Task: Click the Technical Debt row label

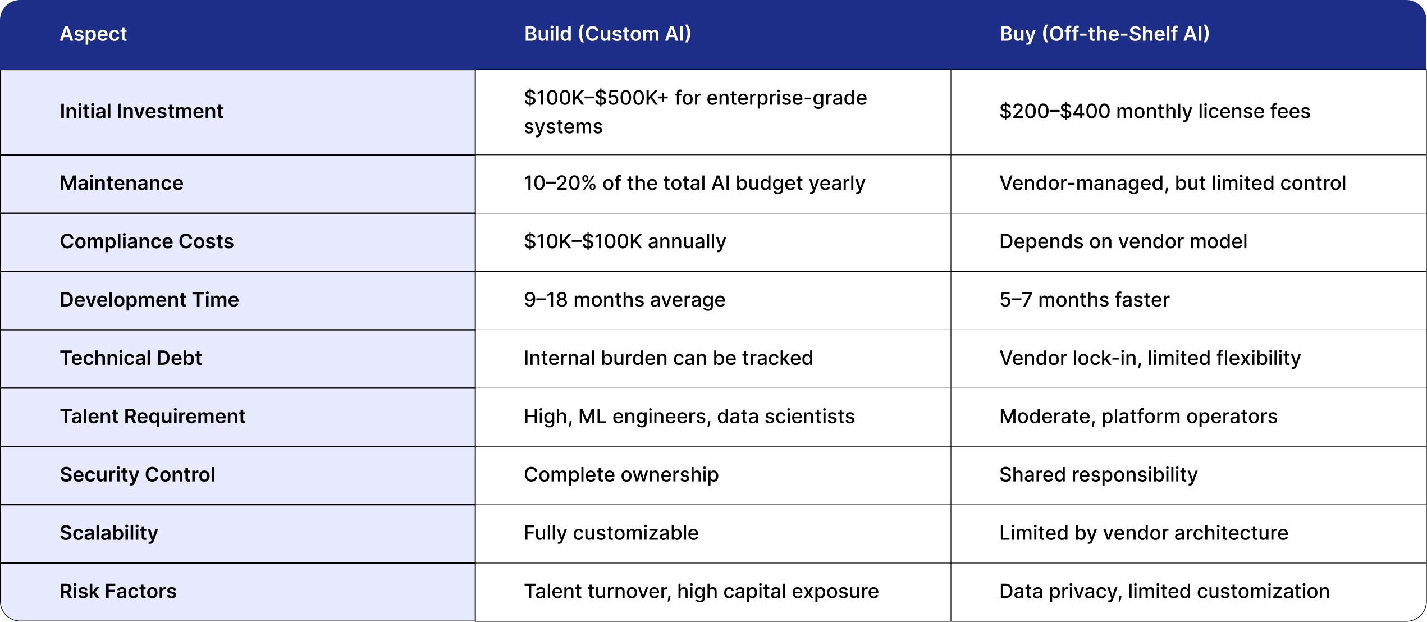Action: coord(131,358)
